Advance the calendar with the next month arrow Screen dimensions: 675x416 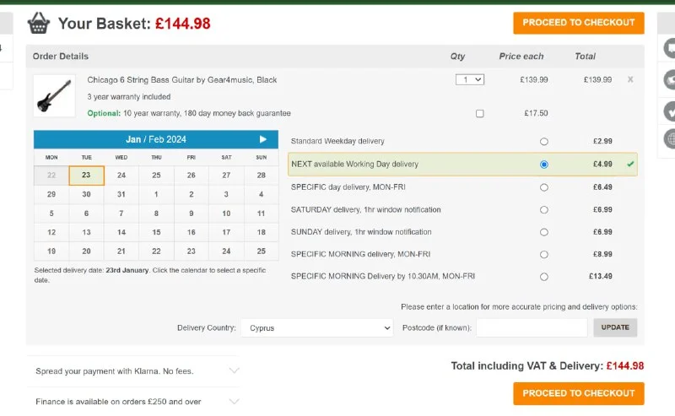[263, 139]
